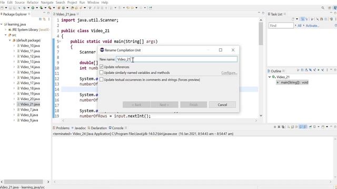
Task: Uncheck the Update references checkbox
Action: pyautogui.click(x=102, y=67)
